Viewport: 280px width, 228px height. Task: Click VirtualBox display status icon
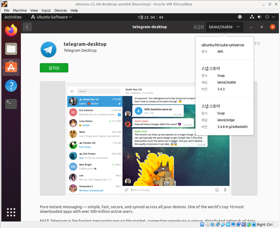[233, 224]
